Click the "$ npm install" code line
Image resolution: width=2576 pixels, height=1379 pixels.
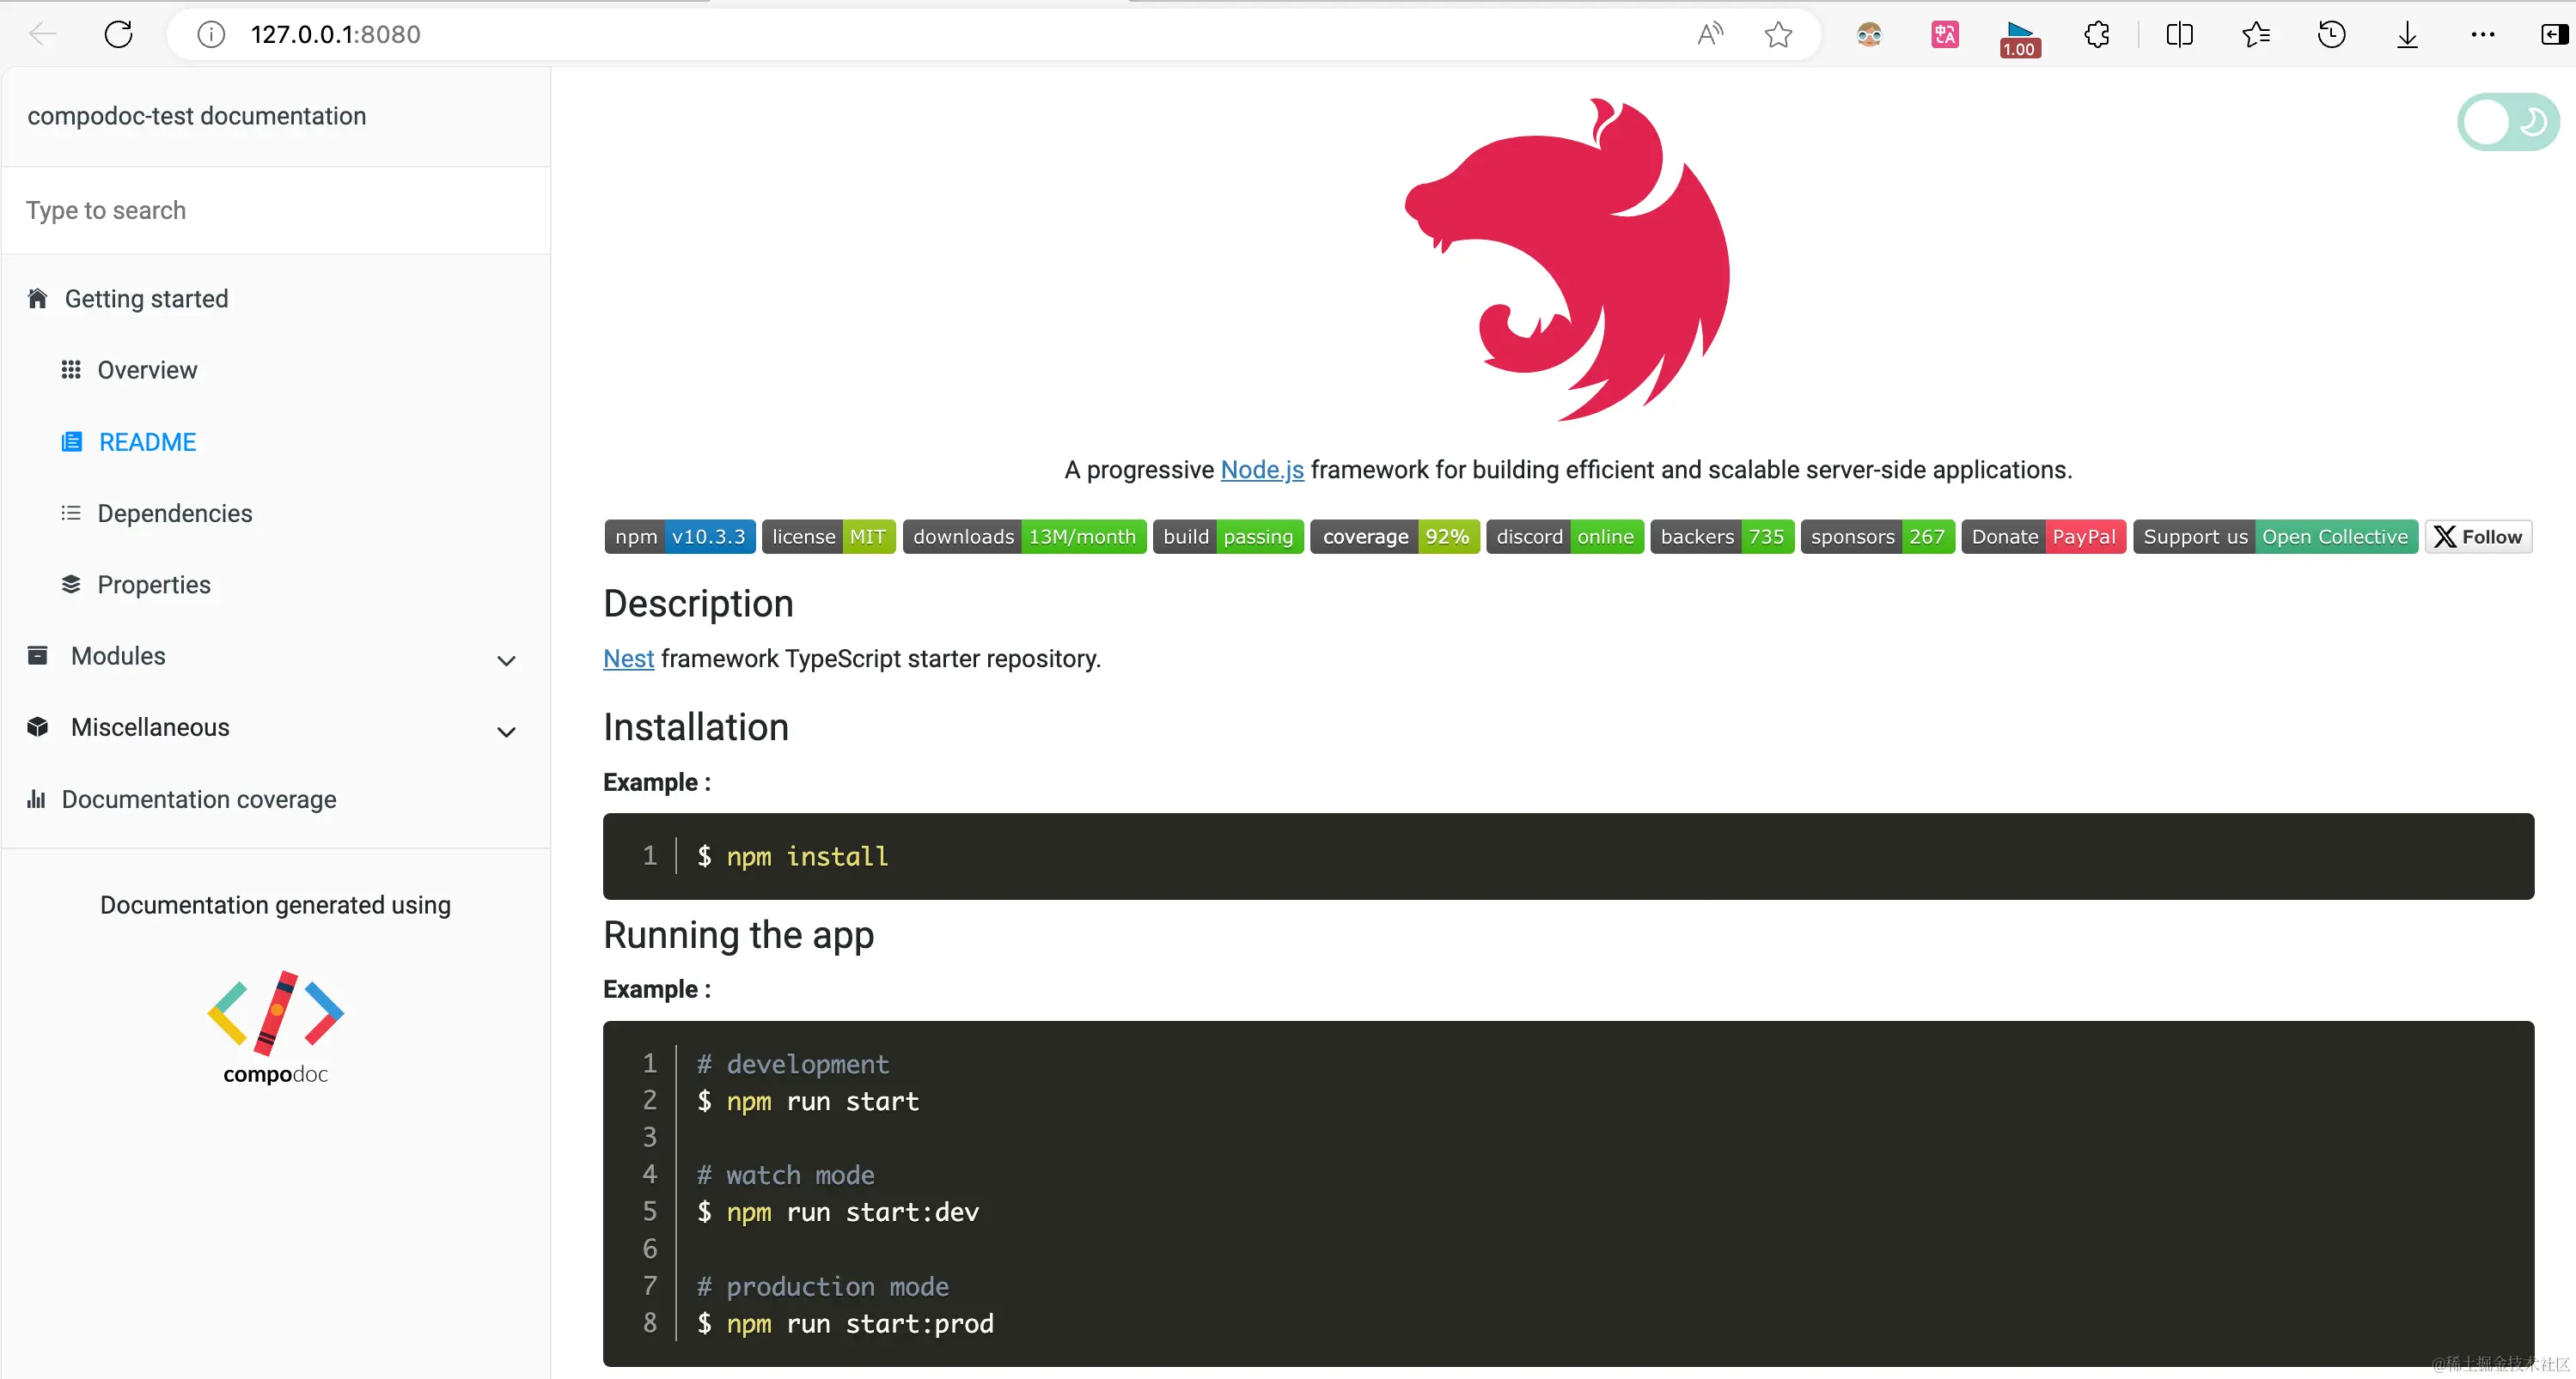tap(792, 856)
